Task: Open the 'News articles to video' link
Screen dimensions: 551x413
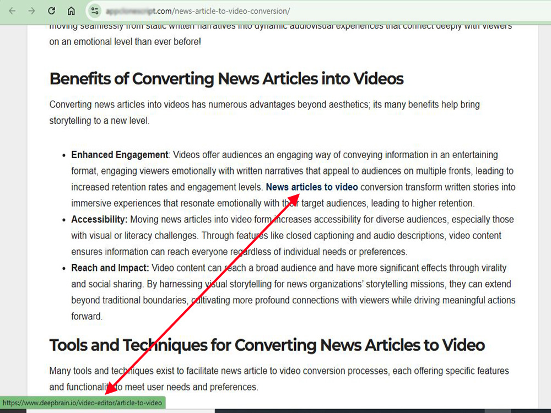Action: [x=312, y=187]
